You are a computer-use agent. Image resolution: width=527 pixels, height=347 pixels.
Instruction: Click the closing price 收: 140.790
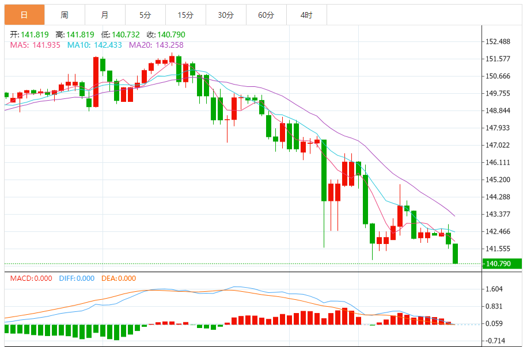(x=166, y=35)
